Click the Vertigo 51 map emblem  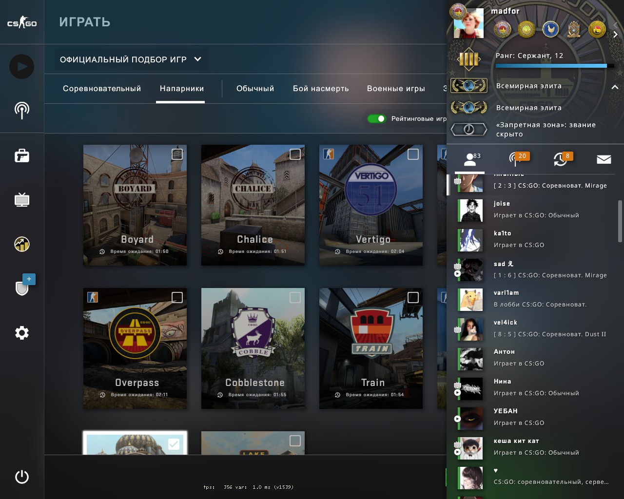click(x=371, y=190)
